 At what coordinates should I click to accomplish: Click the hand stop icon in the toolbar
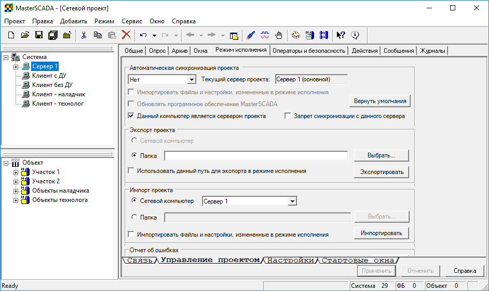tap(278, 35)
